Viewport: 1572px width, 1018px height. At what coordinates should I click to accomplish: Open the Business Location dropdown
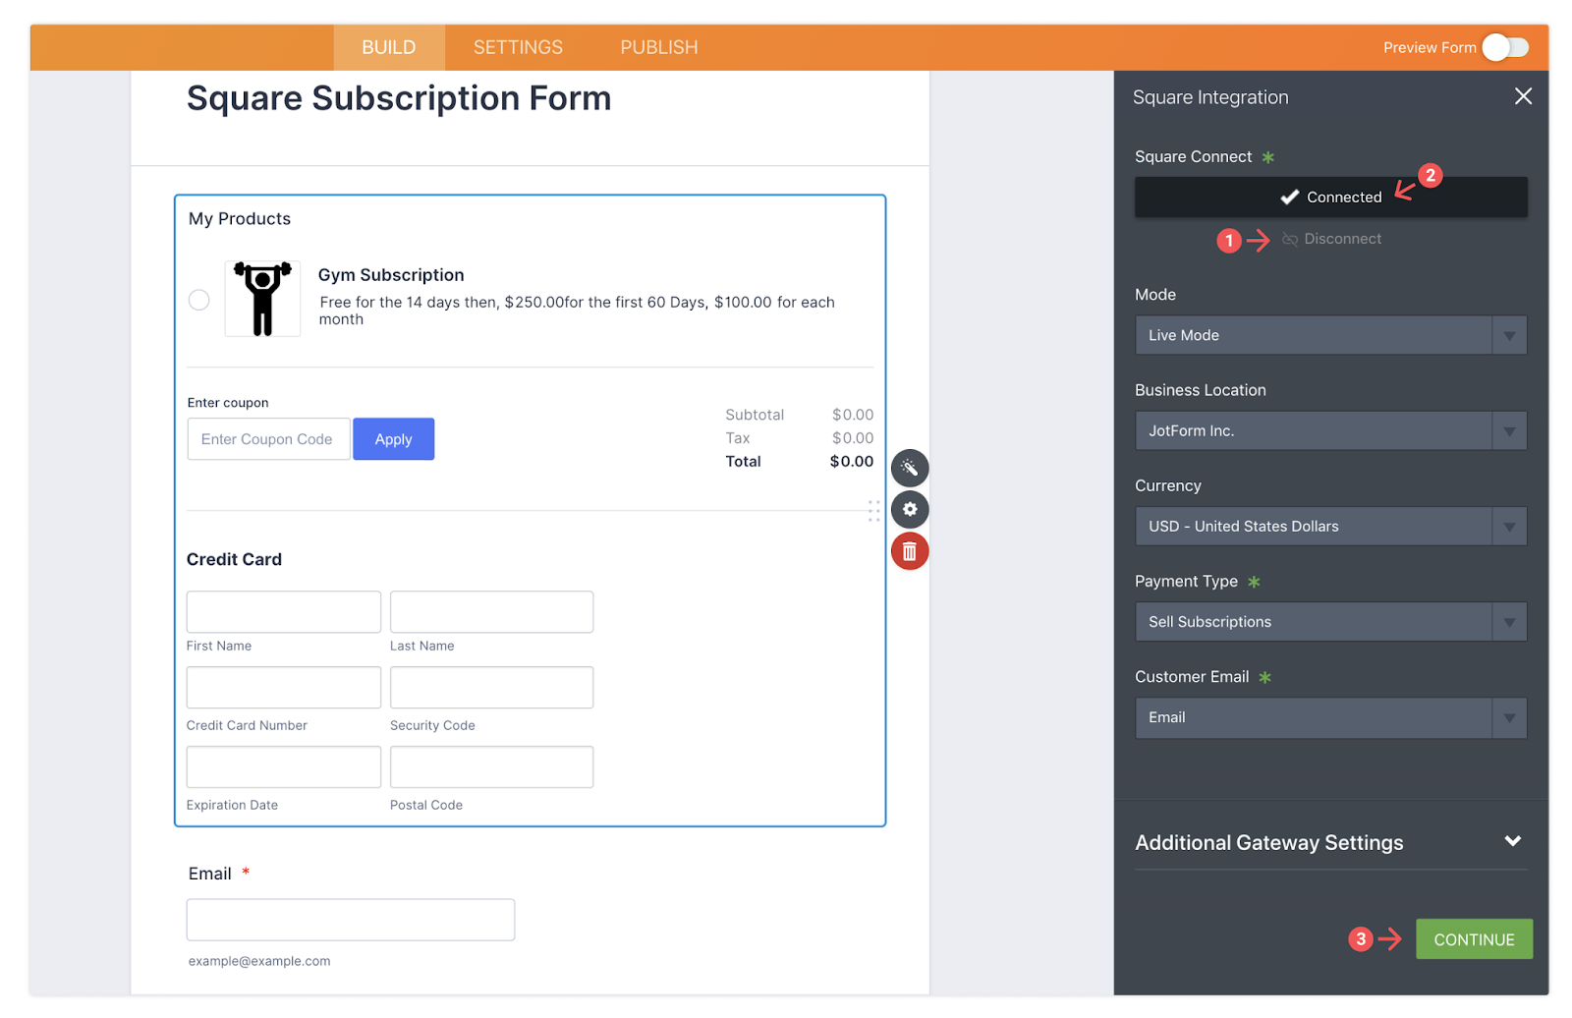(x=1330, y=430)
